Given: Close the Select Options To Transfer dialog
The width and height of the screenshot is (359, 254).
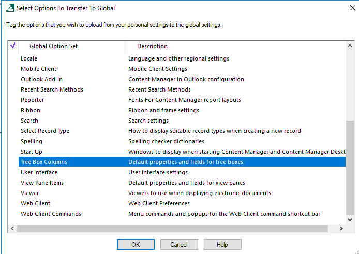Looking at the screenshot, I should click(353, 8).
